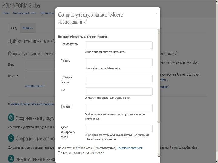Click the Забыли пароль? link
This screenshot has width=218, height=163.
pyautogui.click(x=35, y=86)
